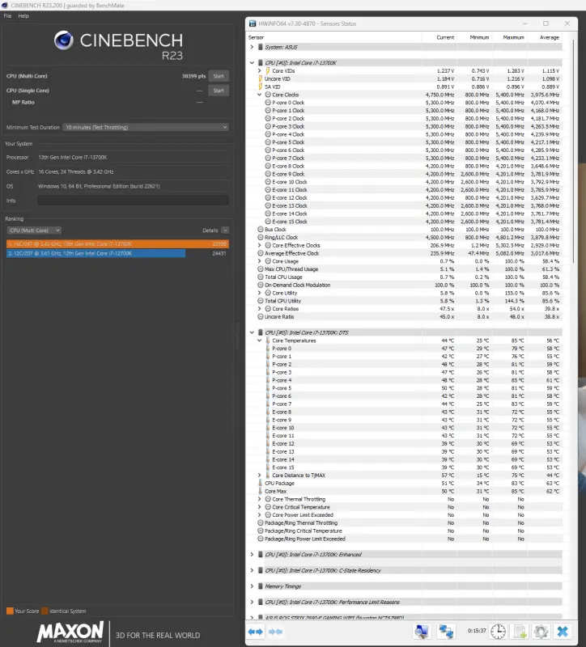Click the circle icon beside Total CPU Usage
Image resolution: width=586 pixels, height=647 pixels.
[260, 277]
